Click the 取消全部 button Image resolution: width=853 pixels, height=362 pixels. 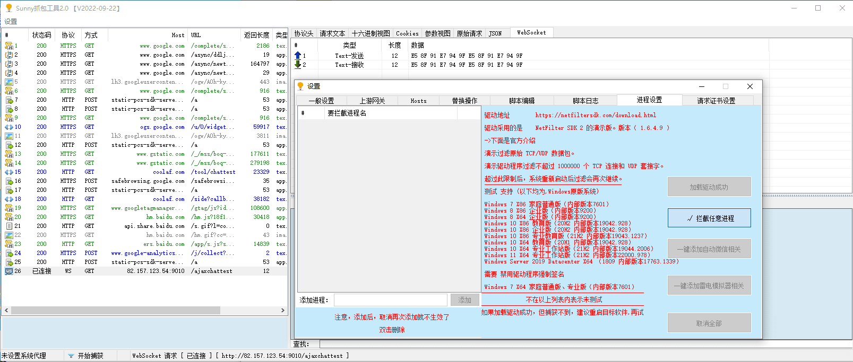709,323
